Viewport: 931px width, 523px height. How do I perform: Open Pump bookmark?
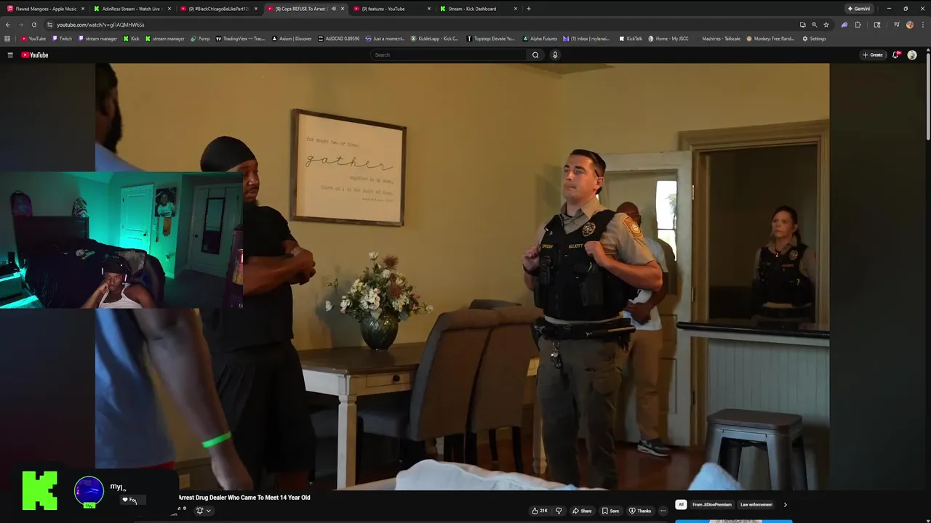200,38
